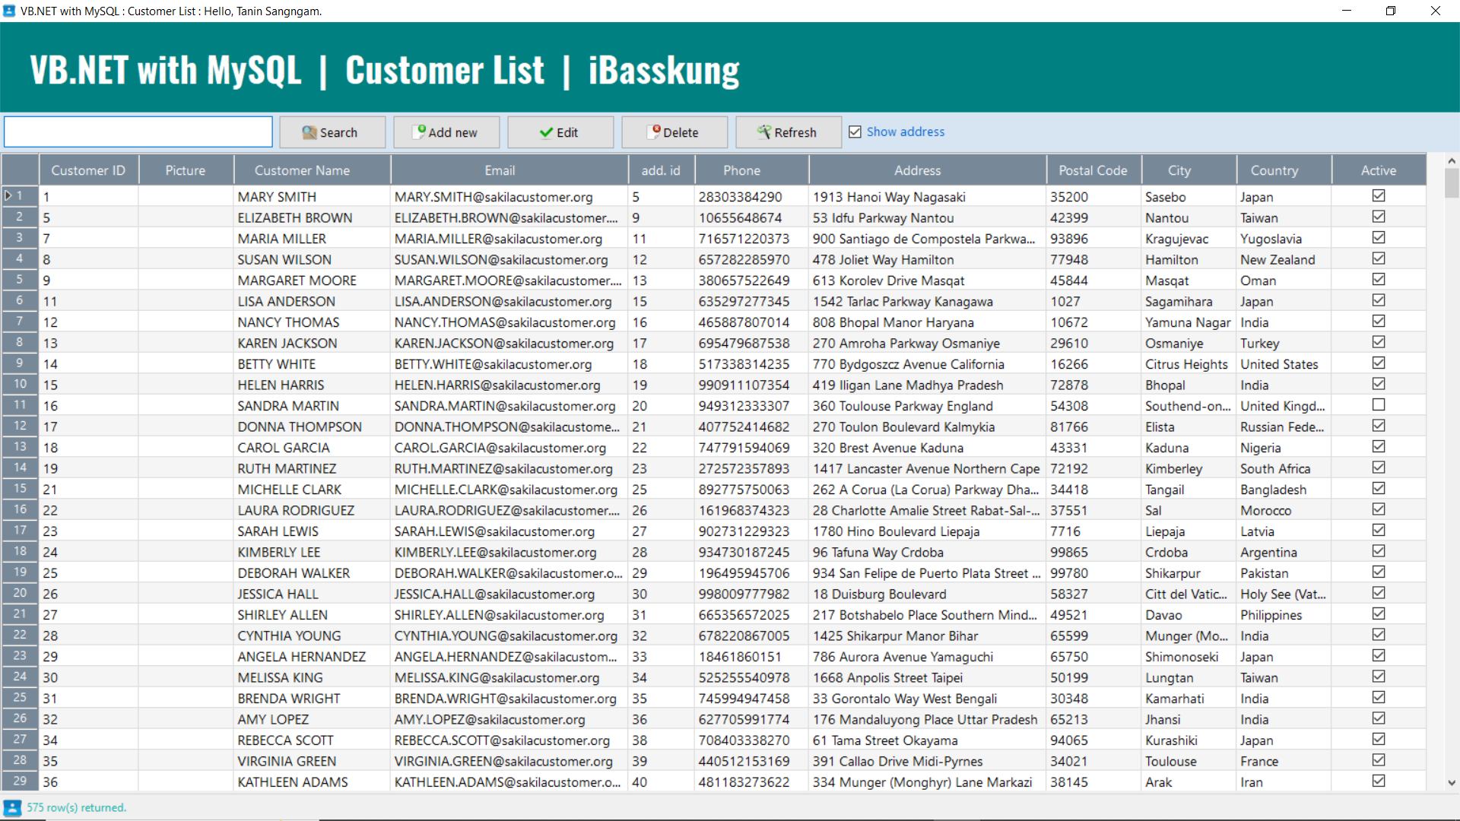Sort by Email column header
This screenshot has width=1460, height=821.
click(x=509, y=170)
